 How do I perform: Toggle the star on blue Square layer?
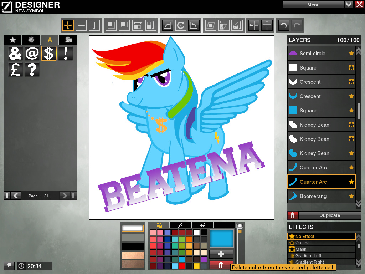coord(351,111)
